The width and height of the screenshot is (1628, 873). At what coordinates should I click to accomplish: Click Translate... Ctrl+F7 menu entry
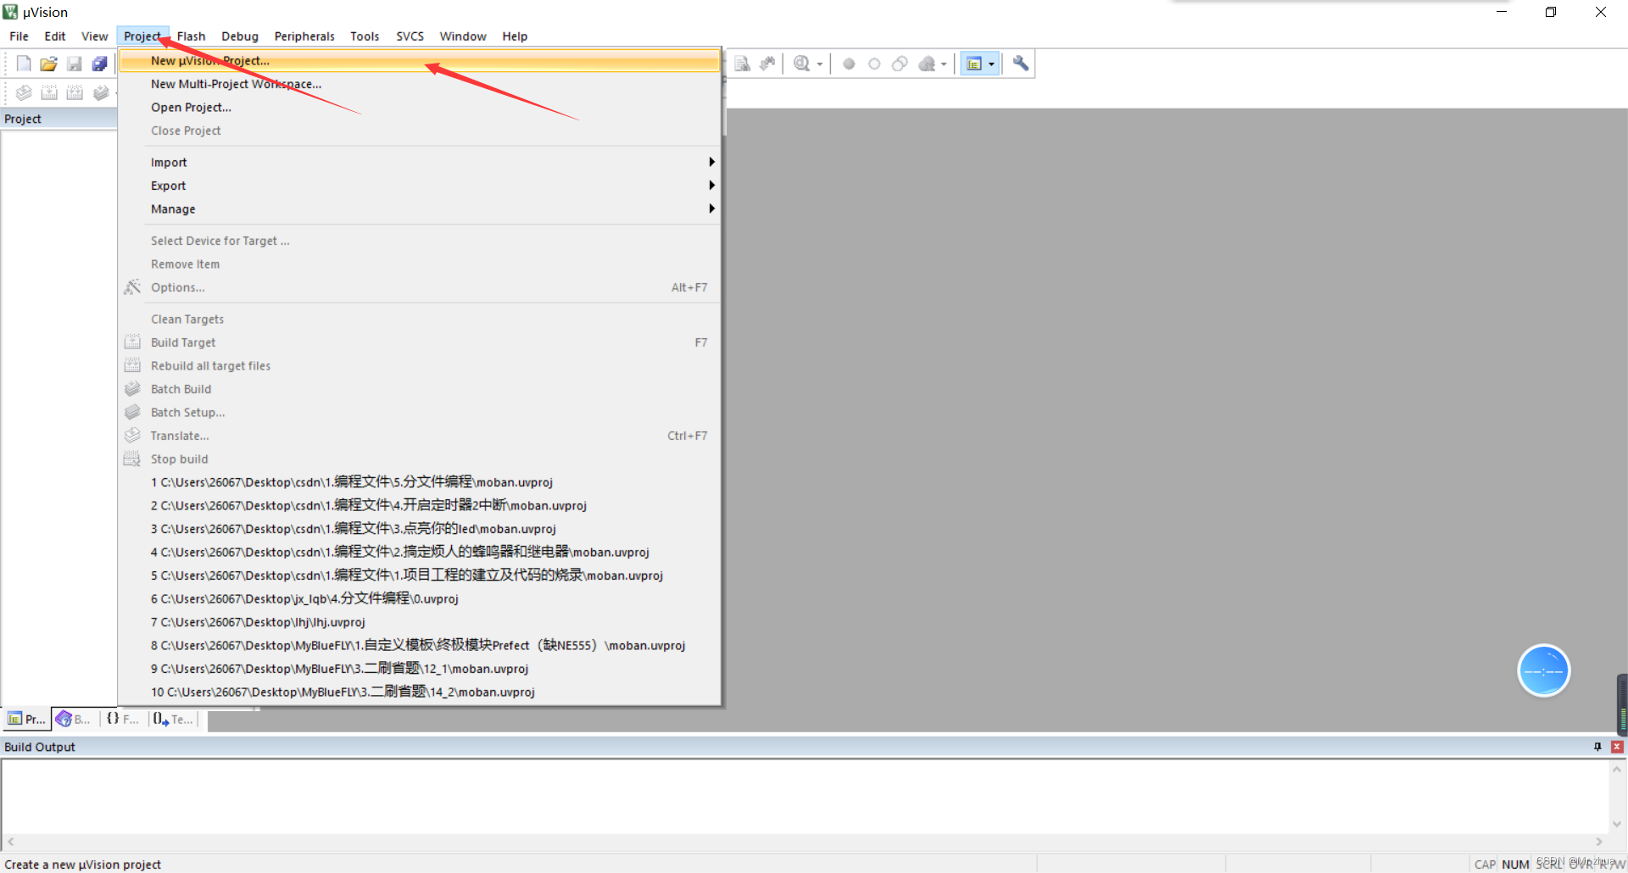[x=421, y=436]
